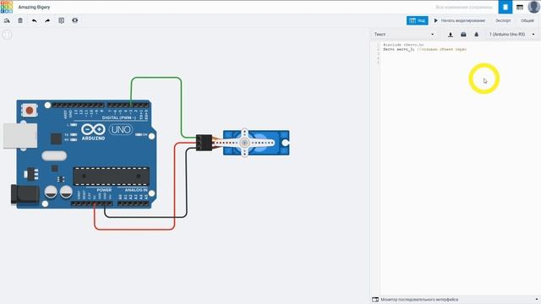The width and height of the screenshot is (541, 304).
Task: Toggle the Code editor panel button
Action: coord(417,20)
